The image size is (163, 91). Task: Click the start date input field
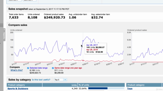(x=15, y=1)
